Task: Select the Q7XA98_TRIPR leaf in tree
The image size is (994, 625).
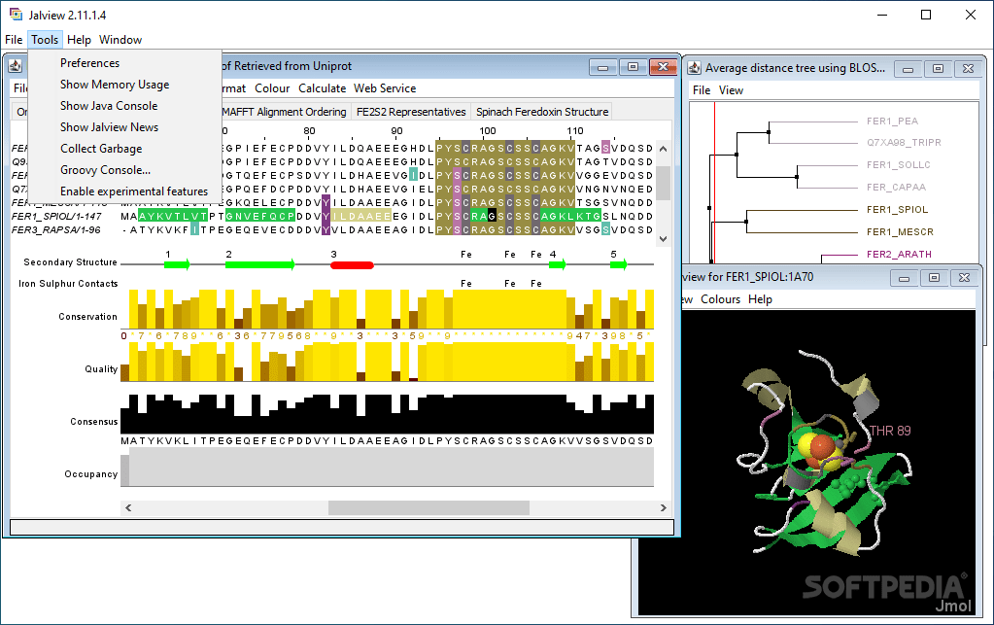Action: tap(904, 143)
